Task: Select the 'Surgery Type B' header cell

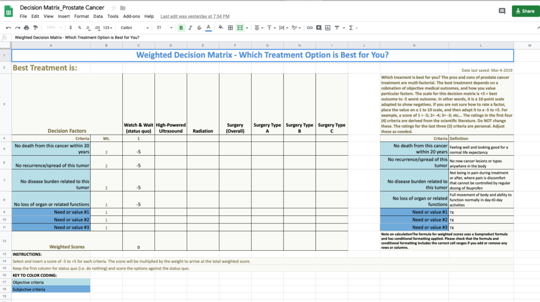Action: [x=300, y=104]
